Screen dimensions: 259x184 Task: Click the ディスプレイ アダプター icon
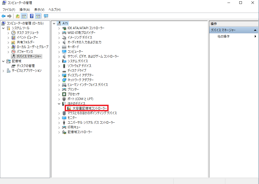[x=64, y=75]
